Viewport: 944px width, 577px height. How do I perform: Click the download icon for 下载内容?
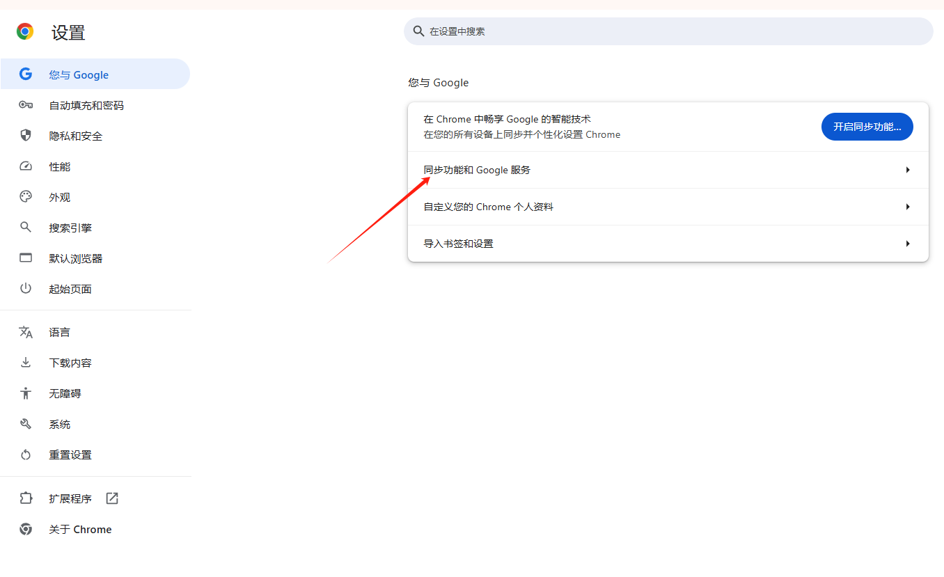point(26,363)
